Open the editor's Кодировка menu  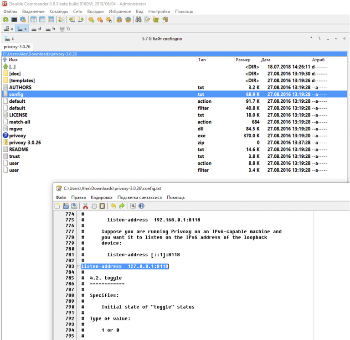[102, 197]
